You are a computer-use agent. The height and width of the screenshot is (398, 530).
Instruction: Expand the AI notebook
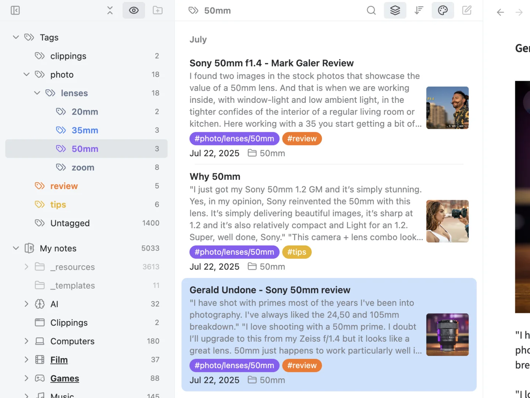coord(26,304)
